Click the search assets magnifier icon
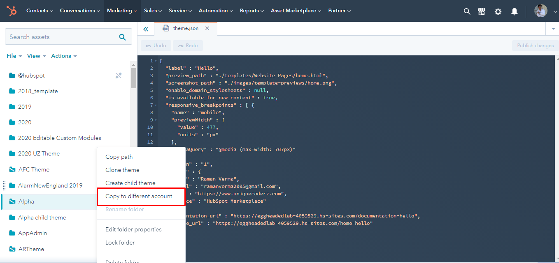Viewport: 559px width, 263px height. pyautogui.click(x=122, y=37)
